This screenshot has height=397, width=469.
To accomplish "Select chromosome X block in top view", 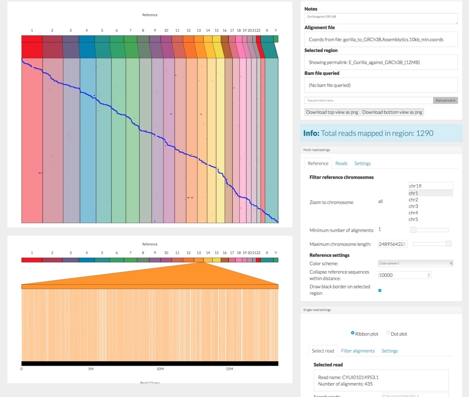I will click(267, 39).
